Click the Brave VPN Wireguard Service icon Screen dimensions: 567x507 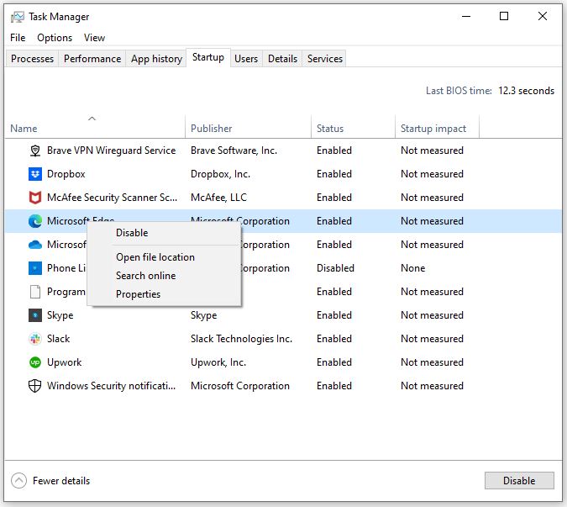click(x=35, y=151)
